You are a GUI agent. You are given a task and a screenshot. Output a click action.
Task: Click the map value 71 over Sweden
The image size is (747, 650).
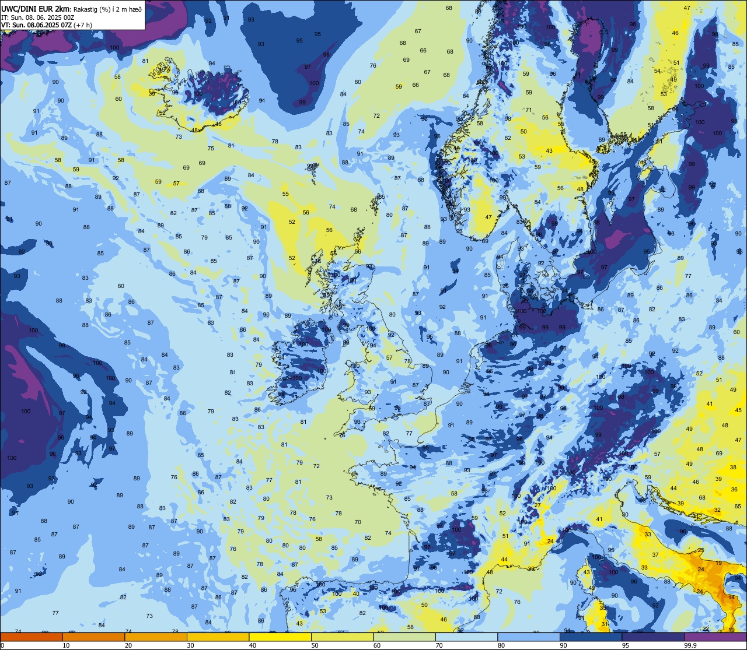pos(528,110)
